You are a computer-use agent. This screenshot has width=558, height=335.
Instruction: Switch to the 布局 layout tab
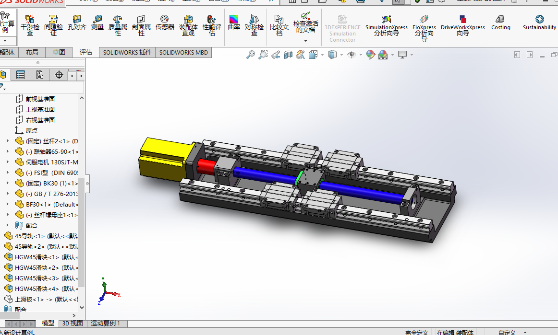pos(32,52)
